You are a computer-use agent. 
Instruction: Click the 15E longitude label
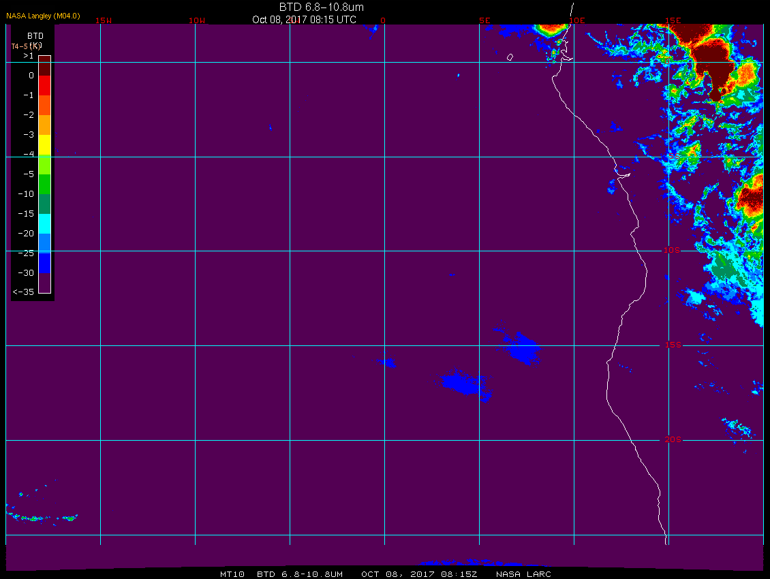(673, 20)
